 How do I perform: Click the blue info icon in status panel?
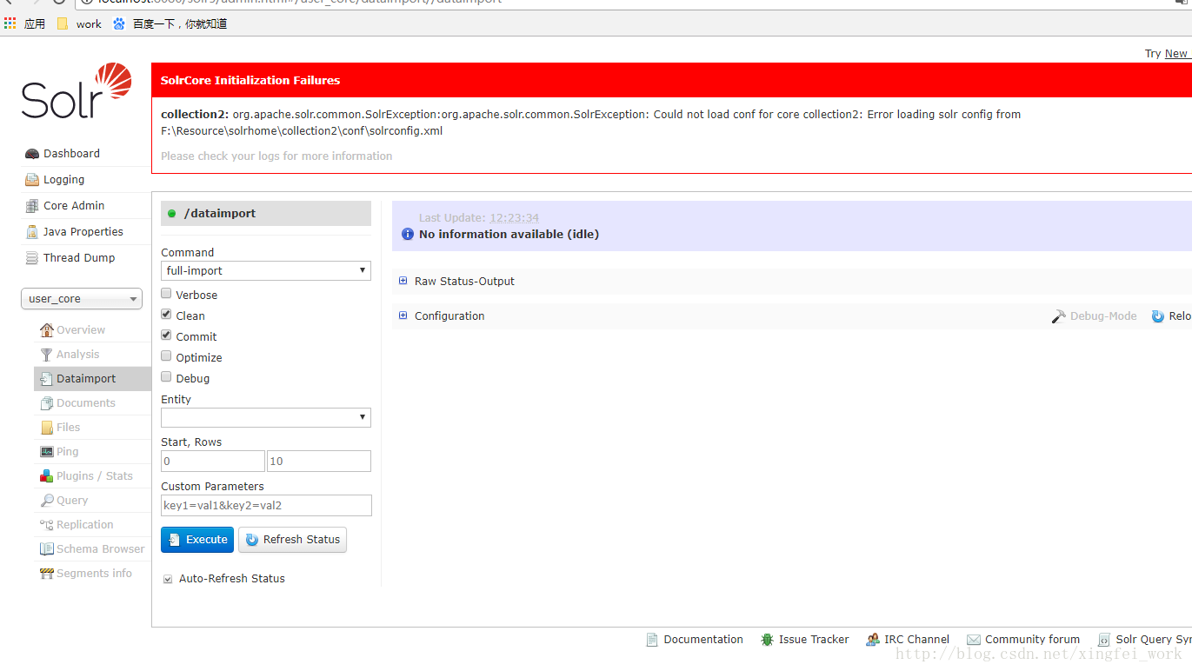pos(408,235)
